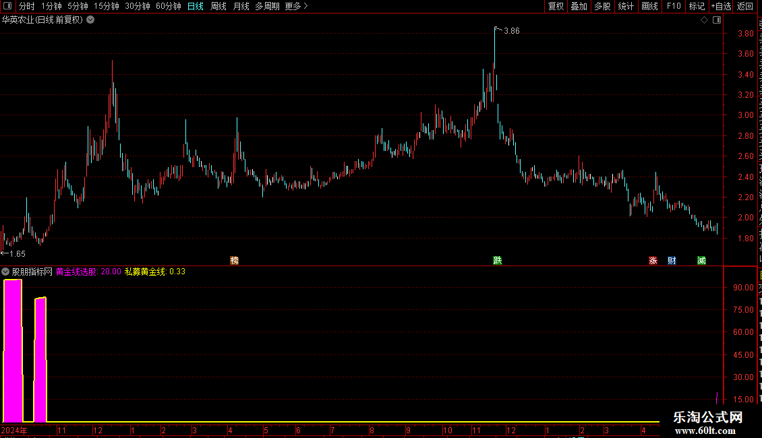This screenshot has width=762, height=438.
Task: Click the 1.65 low price label
Action: [18, 254]
